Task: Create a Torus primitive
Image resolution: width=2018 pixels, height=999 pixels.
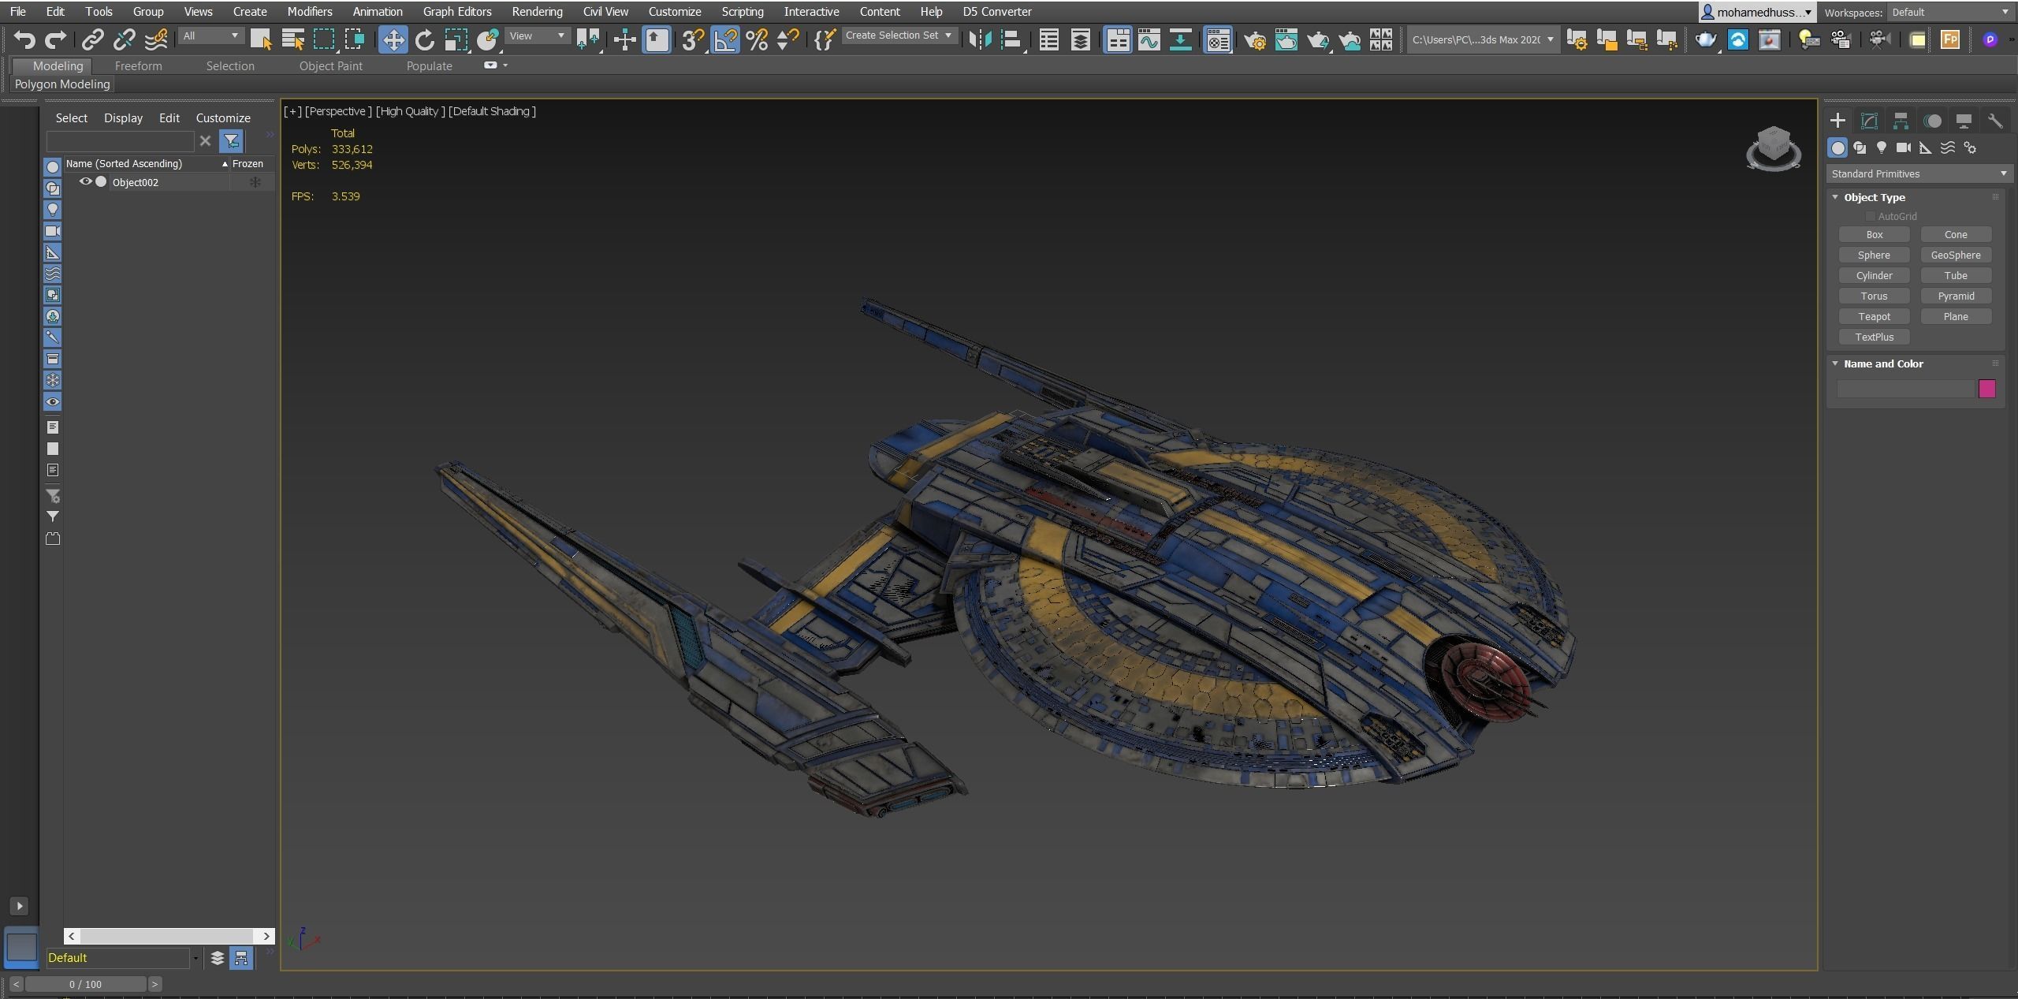Action: (1874, 296)
